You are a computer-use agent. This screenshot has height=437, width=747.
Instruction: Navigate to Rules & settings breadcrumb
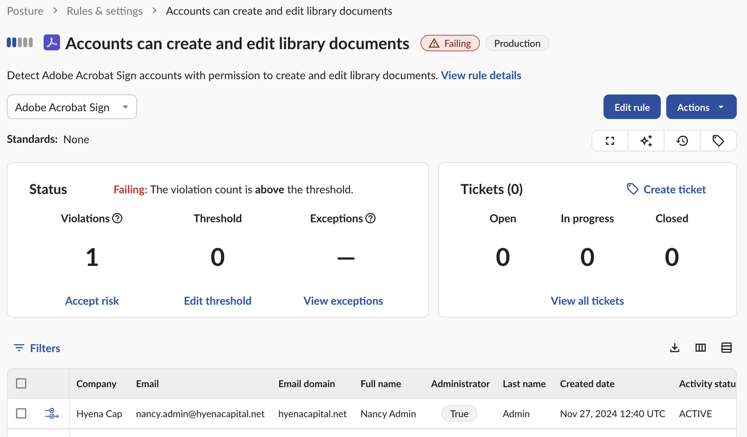(x=104, y=11)
